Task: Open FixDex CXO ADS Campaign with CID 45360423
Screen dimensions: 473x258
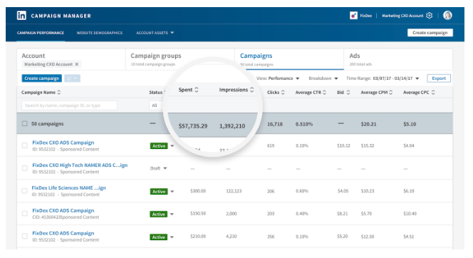Action: click(63, 210)
